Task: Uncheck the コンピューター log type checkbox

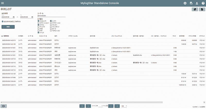Action: [39, 21]
